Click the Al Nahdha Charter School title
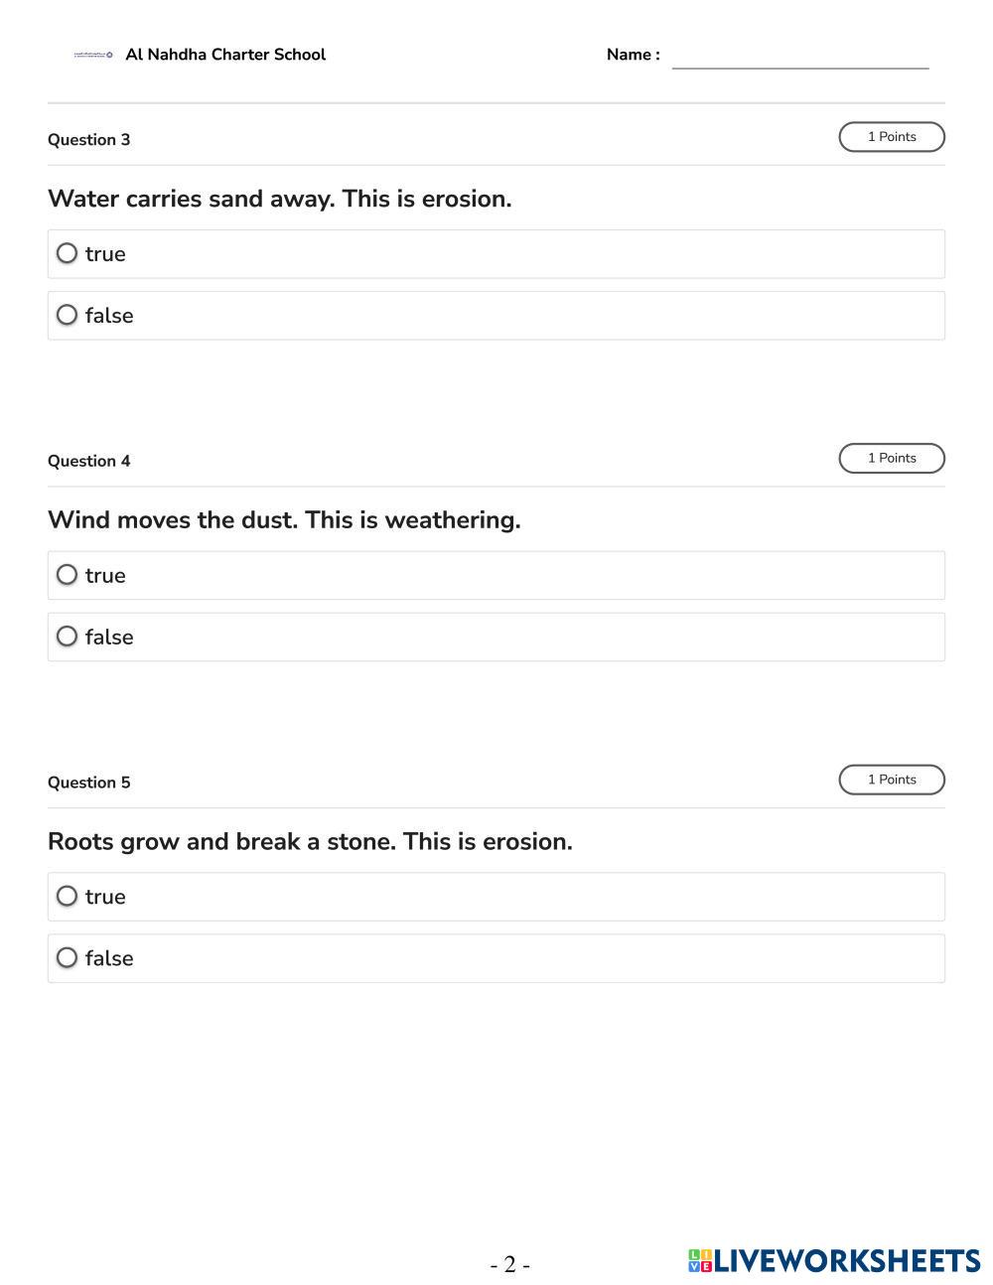The width and height of the screenshot is (993, 1285). tap(225, 55)
